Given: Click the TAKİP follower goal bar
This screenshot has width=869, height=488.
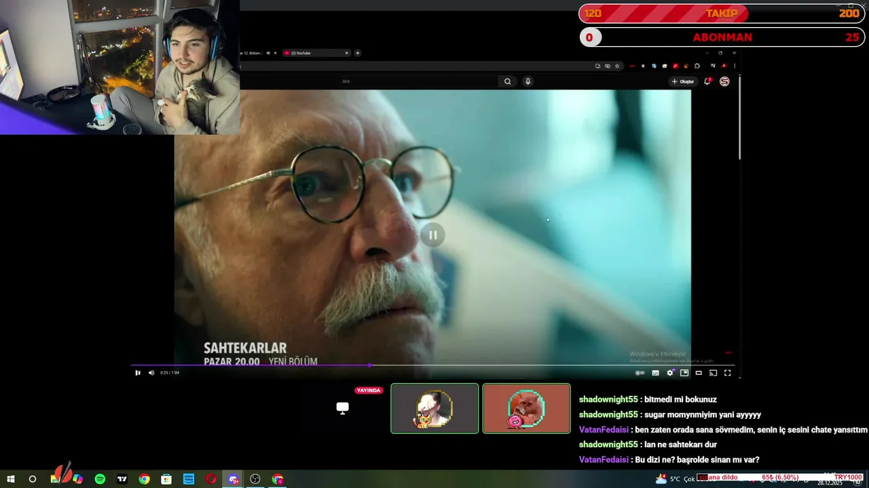Looking at the screenshot, I should tap(720, 14).
